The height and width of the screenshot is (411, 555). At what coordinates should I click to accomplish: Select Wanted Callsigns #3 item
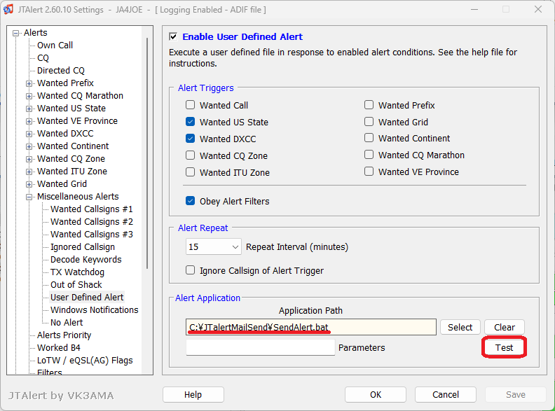(x=92, y=234)
